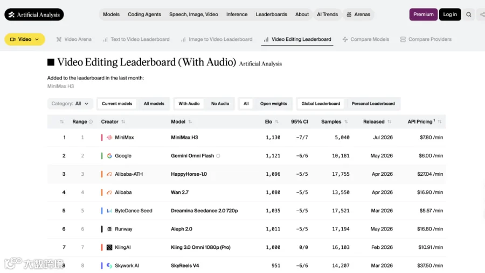Click the Artificial Analysis logo
Image resolution: width=485 pixels, height=273 pixels.
(x=34, y=15)
